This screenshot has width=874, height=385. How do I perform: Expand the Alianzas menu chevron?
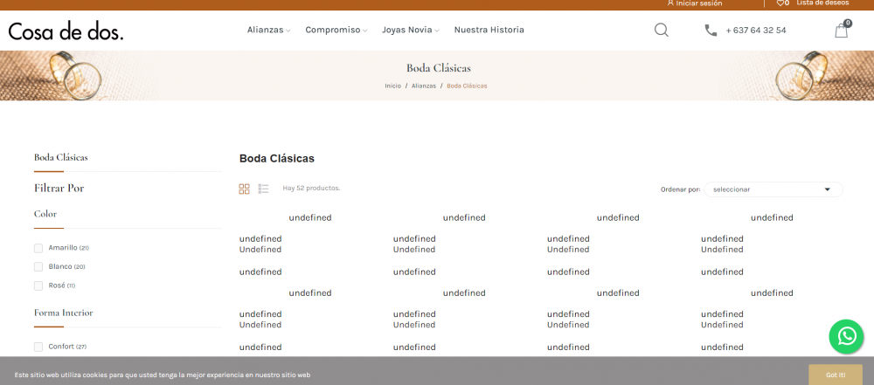pos(288,31)
